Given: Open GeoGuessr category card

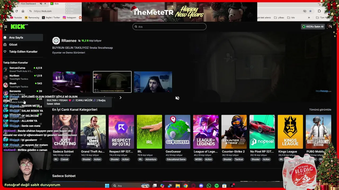Looking at the screenshot, I should tap(177, 132).
